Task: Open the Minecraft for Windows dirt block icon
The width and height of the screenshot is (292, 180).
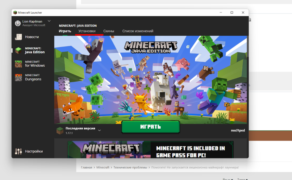Action: 18,64
